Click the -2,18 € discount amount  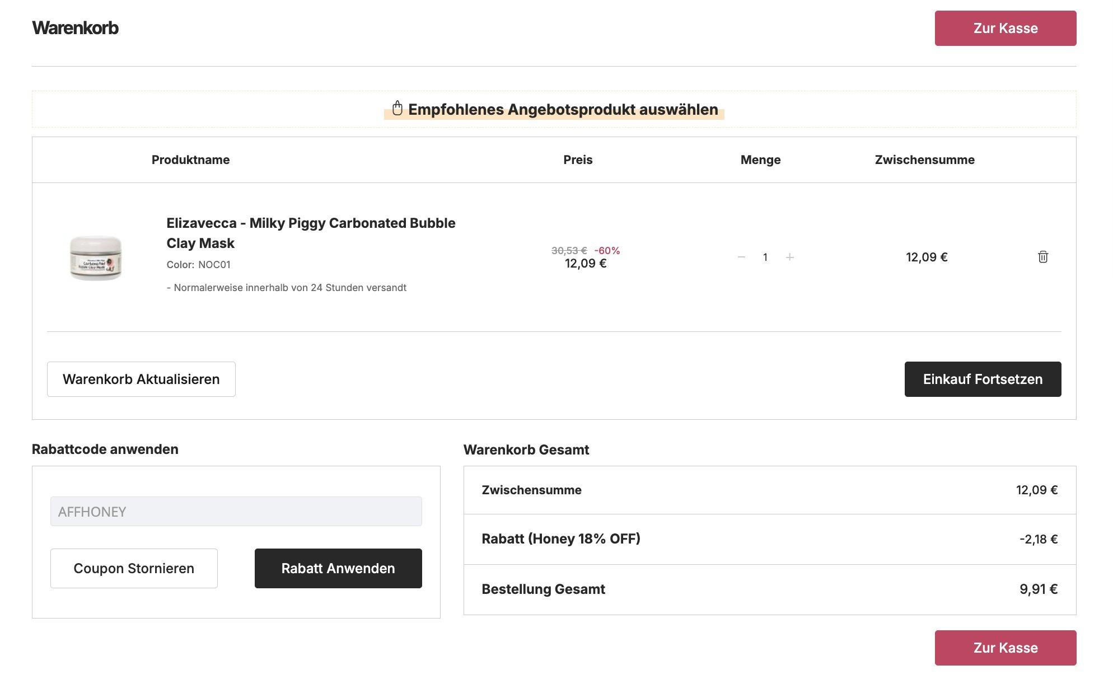click(x=1038, y=539)
